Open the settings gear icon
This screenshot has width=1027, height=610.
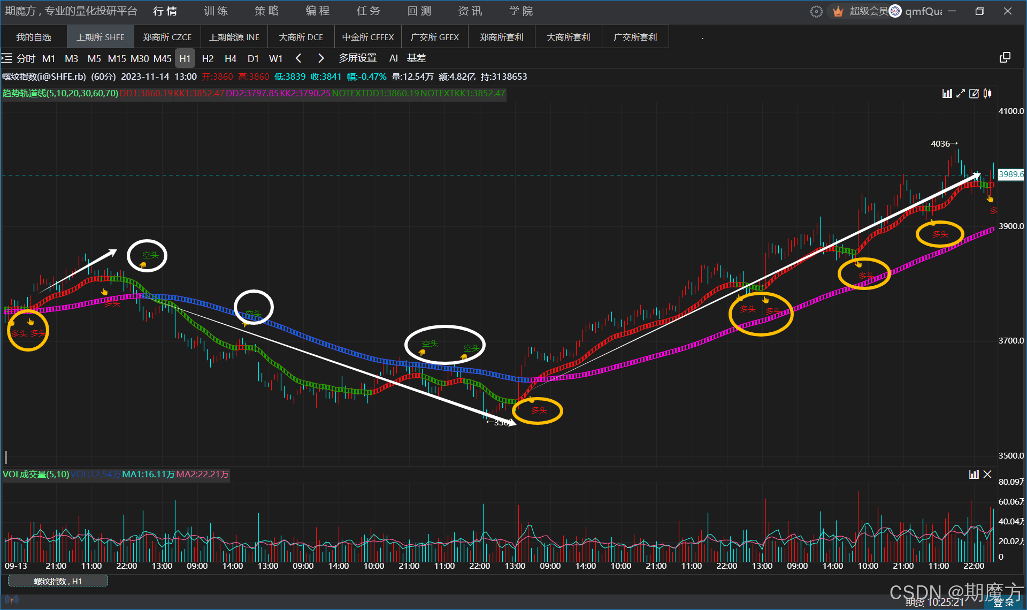click(816, 11)
